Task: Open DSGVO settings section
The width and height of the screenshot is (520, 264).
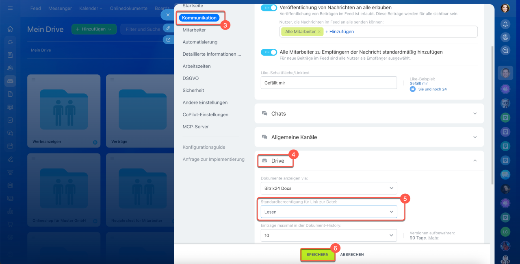Action: click(191, 78)
